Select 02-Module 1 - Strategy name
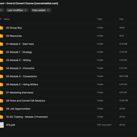 19,52
